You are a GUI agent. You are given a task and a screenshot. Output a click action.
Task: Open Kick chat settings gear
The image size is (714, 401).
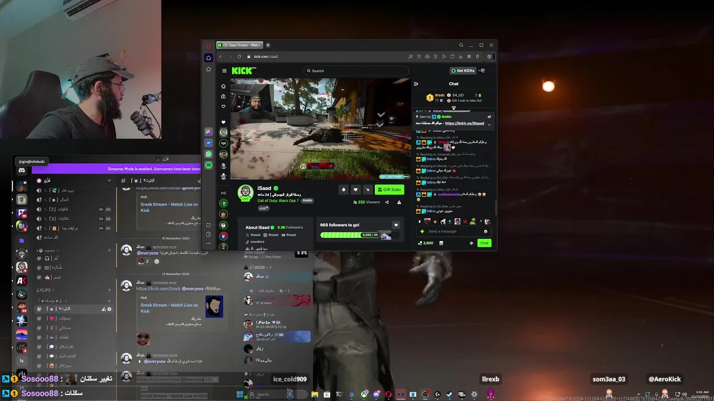point(471,243)
